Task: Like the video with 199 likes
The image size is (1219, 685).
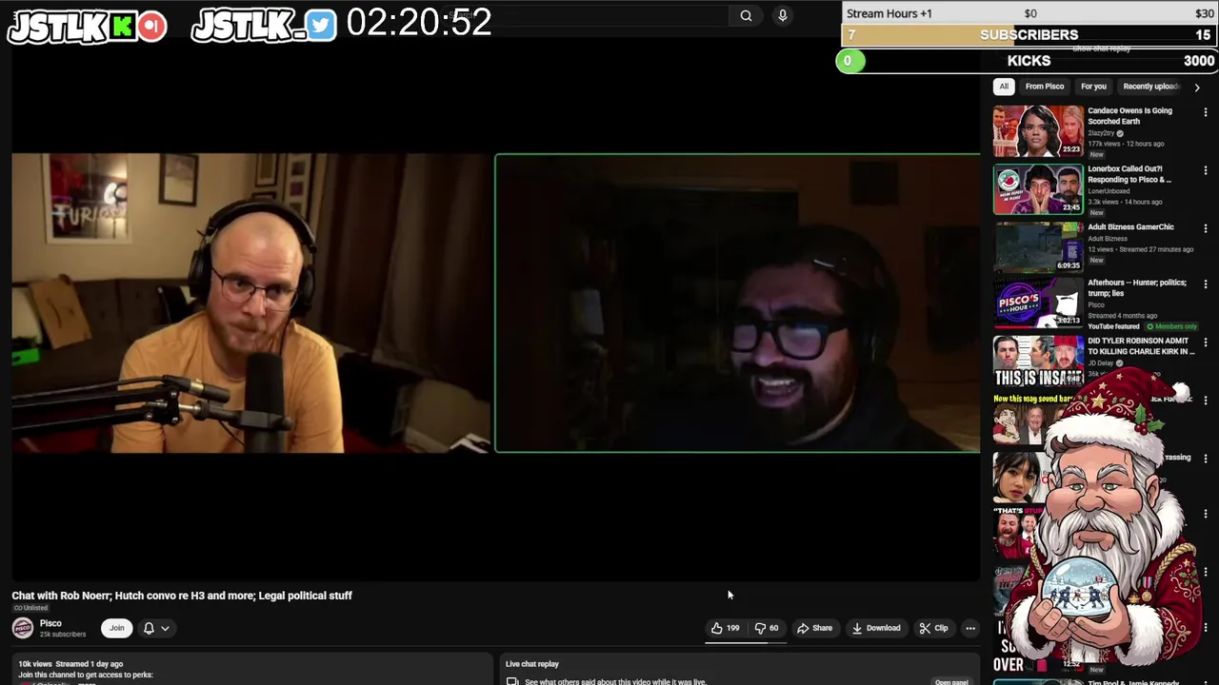Action: pyautogui.click(x=724, y=628)
